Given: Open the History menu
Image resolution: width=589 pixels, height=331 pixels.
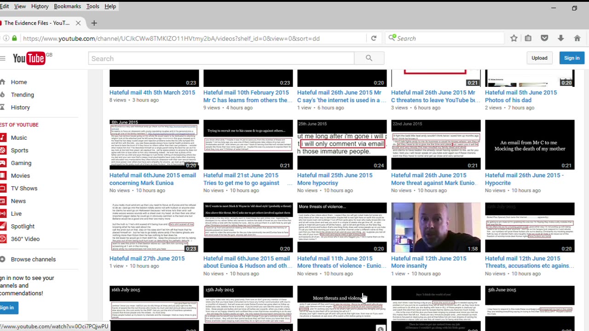Looking at the screenshot, I should tap(40, 6).
